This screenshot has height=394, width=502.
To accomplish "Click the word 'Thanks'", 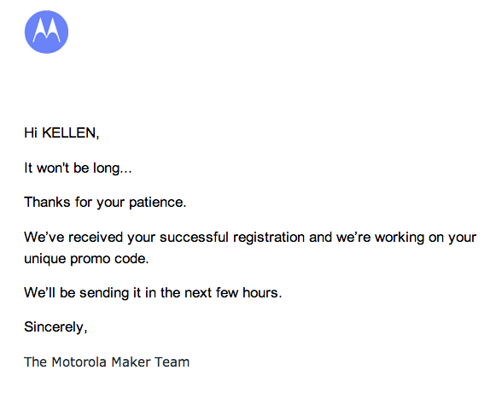I will (x=48, y=202).
